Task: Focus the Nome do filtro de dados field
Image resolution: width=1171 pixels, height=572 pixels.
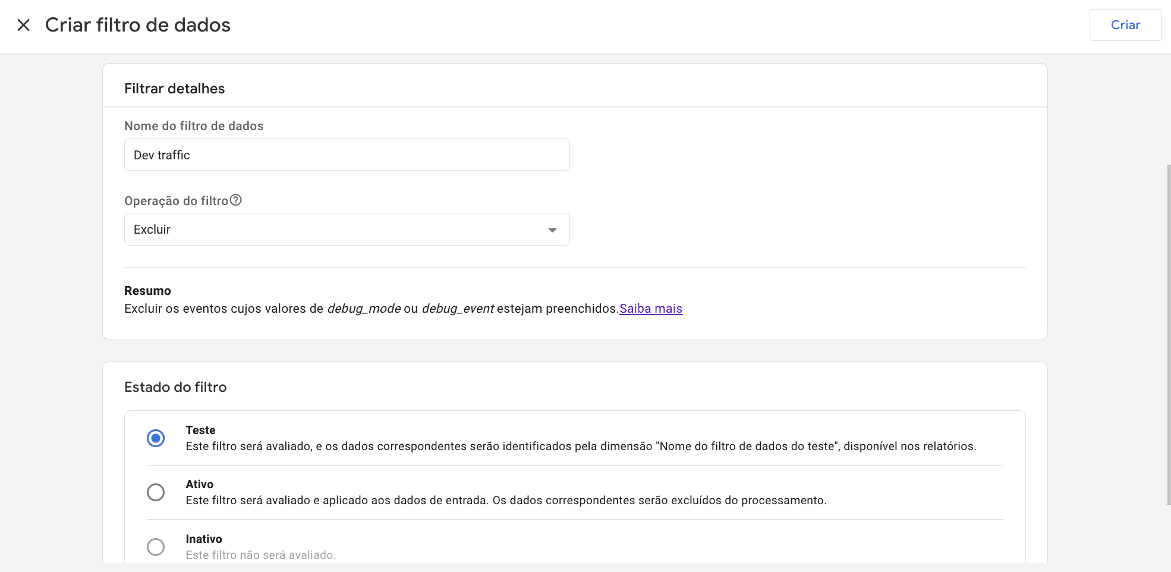Action: [347, 154]
